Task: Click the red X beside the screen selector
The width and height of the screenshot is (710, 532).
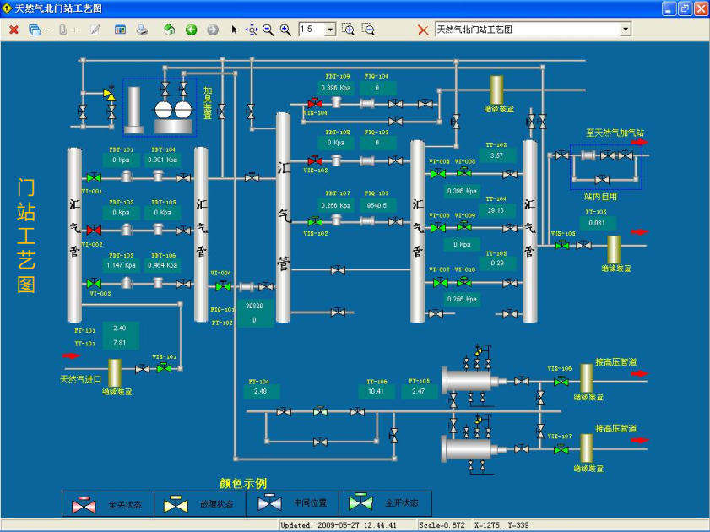Action: click(423, 30)
